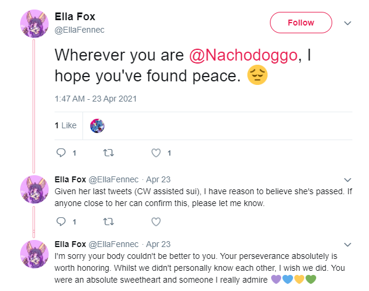The height and width of the screenshot is (291, 369).
Task: View Ella Fox profile avatar at top
Action: tap(34, 24)
